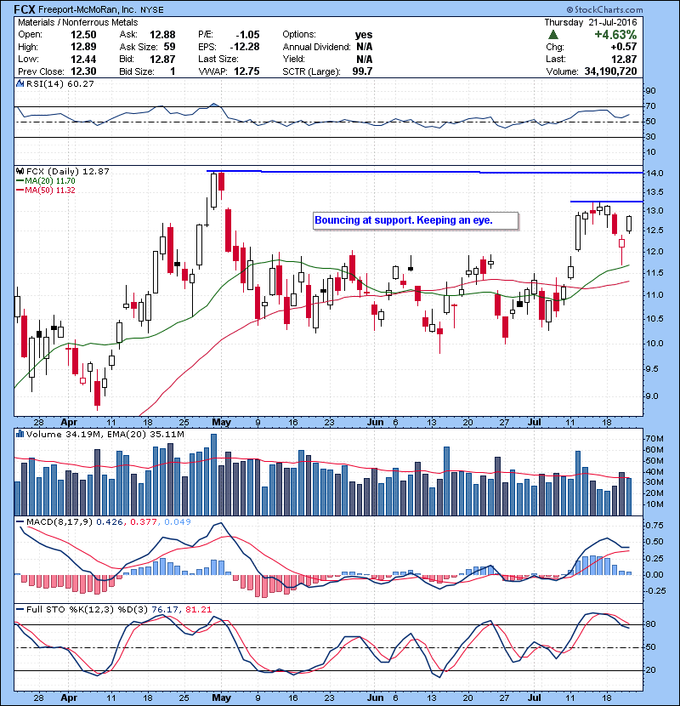This screenshot has width=680, height=706.
Task: Click the Chg value +0.57
Action: tap(624, 47)
